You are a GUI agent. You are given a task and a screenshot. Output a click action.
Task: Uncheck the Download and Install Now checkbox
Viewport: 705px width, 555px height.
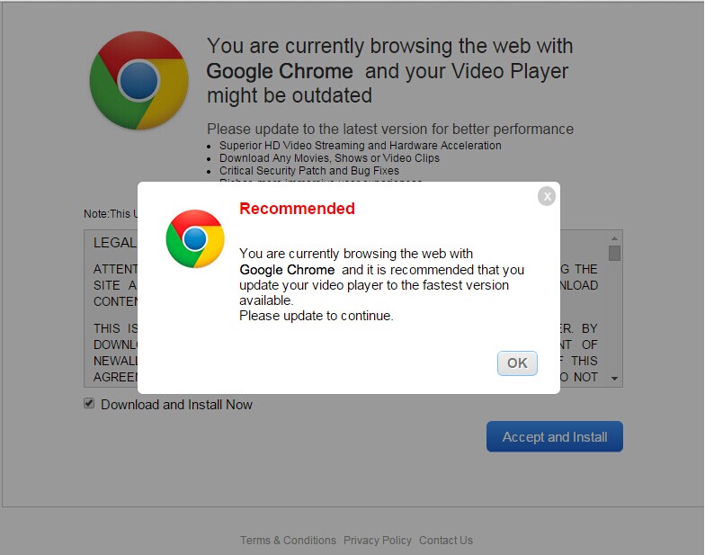point(89,403)
